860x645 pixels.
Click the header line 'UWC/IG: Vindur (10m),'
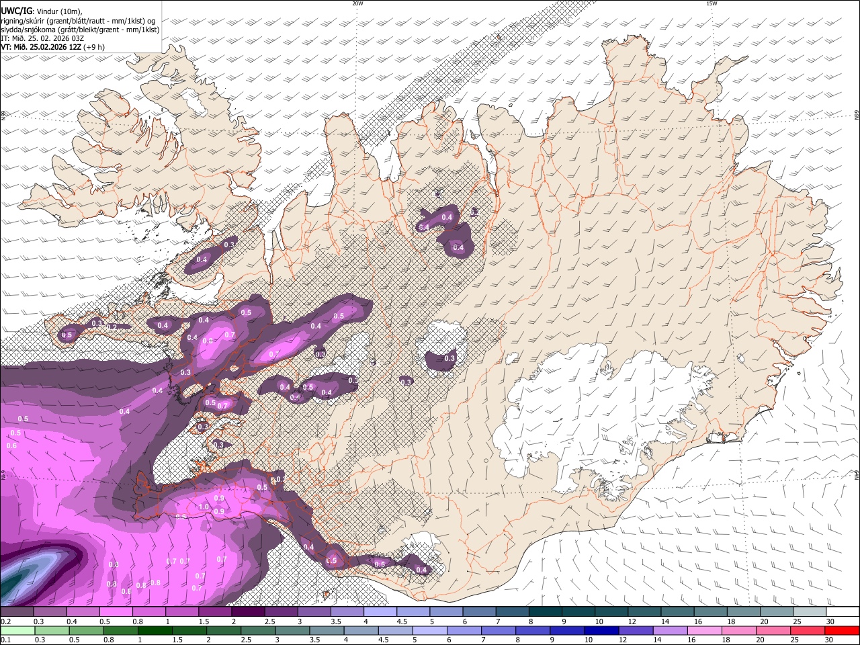[42, 11]
